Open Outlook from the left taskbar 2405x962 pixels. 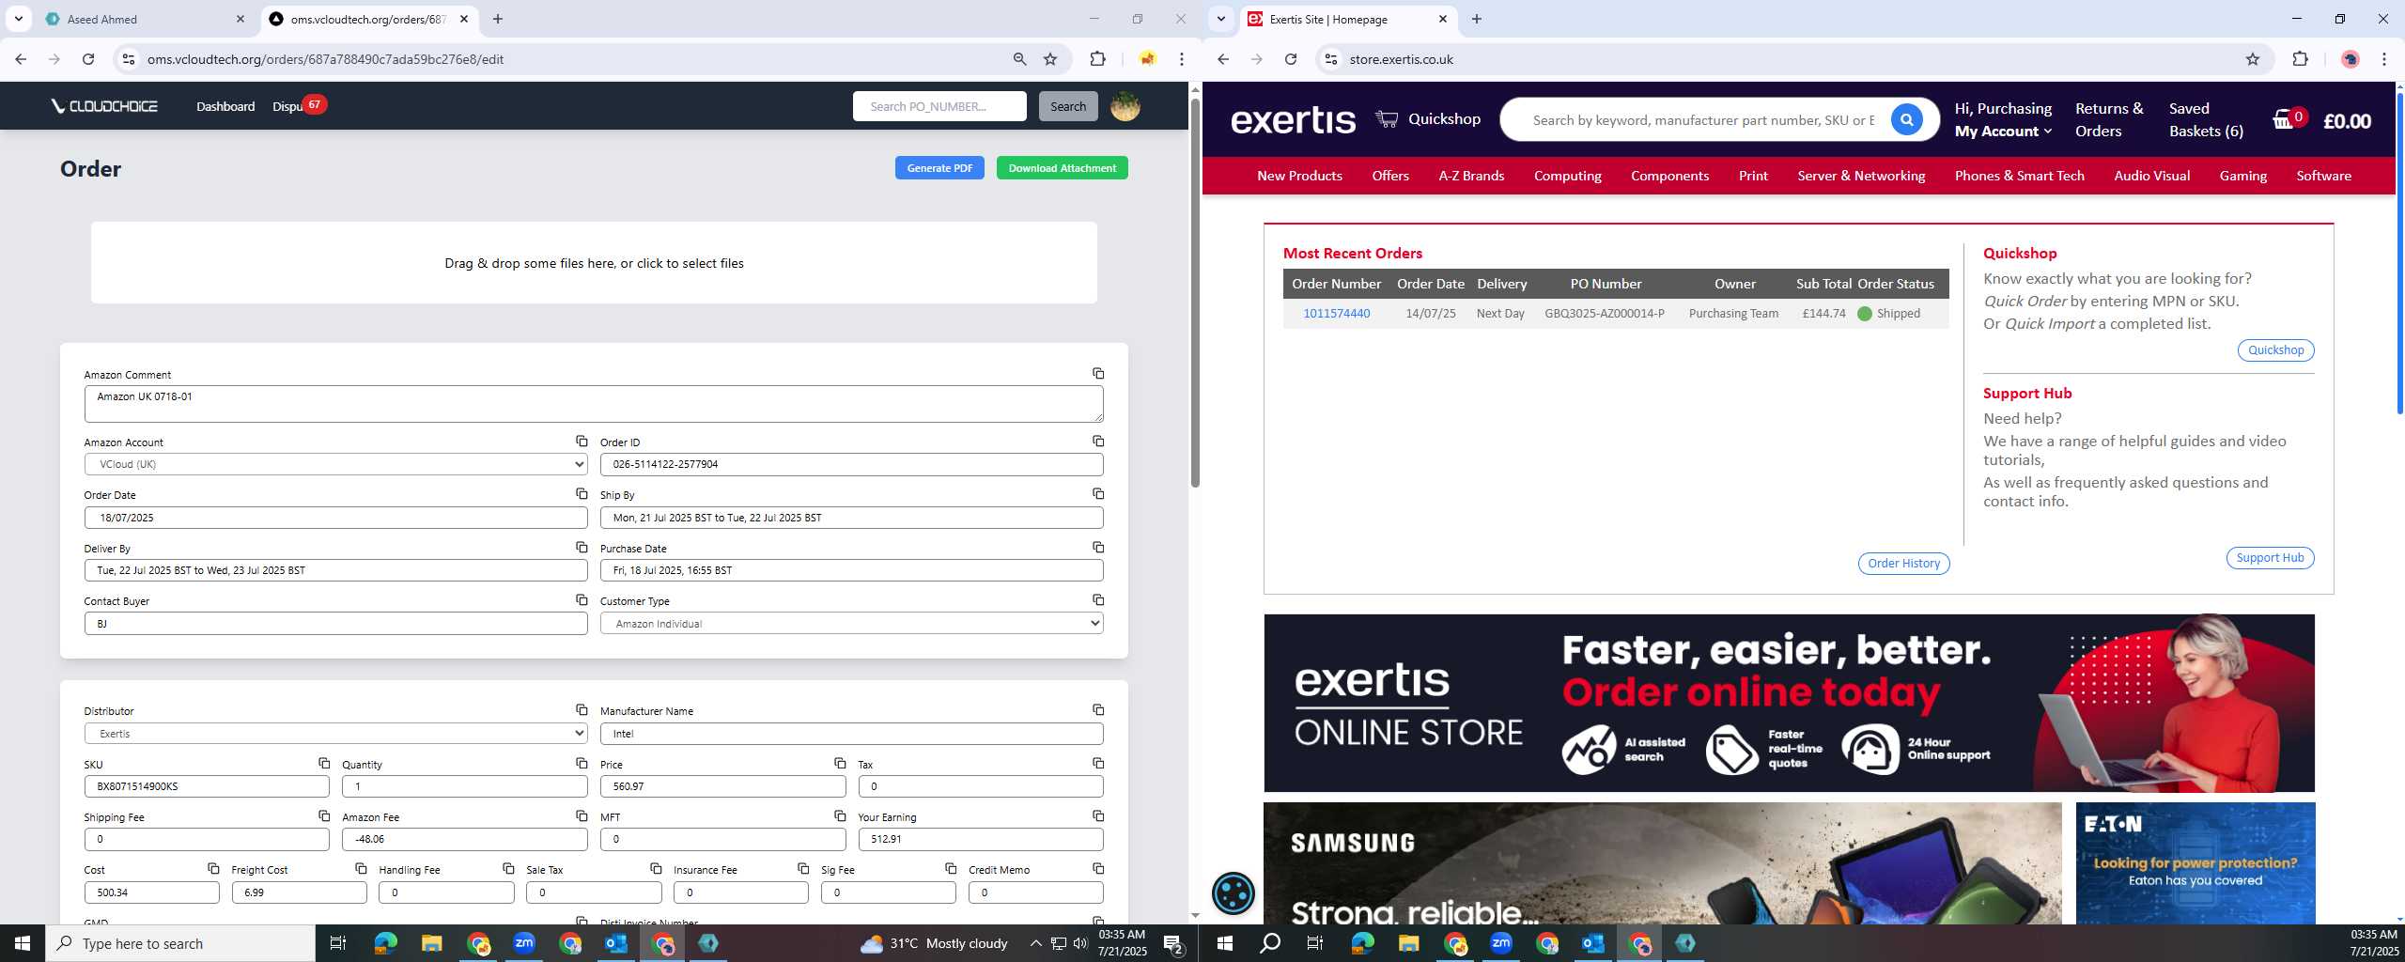(616, 943)
